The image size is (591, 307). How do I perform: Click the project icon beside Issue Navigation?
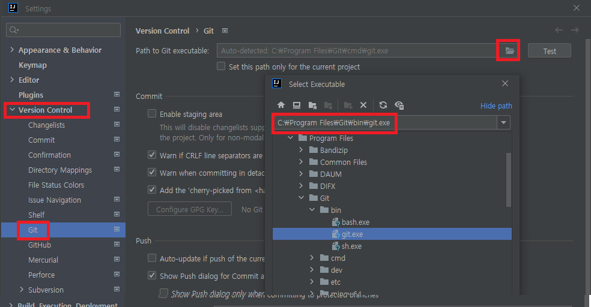coord(117,200)
